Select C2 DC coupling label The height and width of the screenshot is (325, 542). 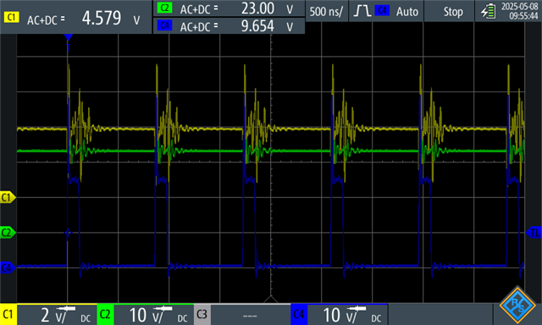coord(182,318)
